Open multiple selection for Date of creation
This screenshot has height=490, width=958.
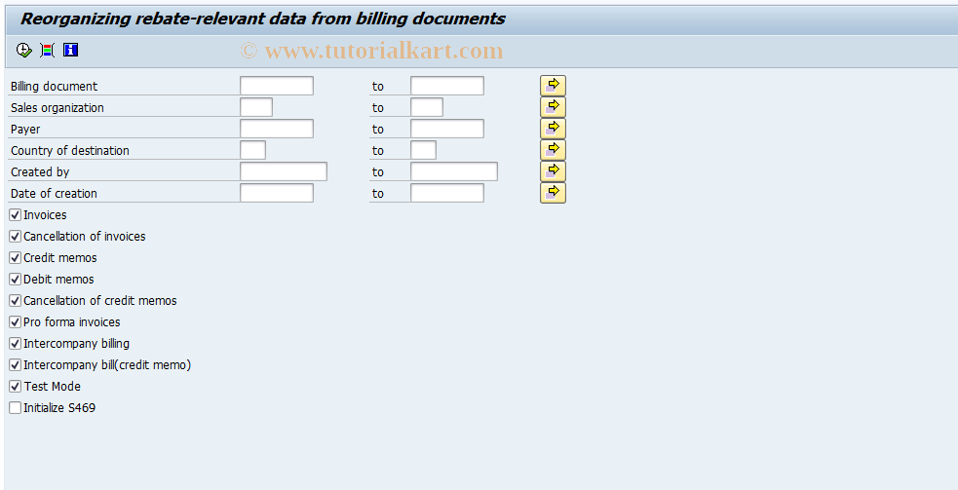point(553,193)
